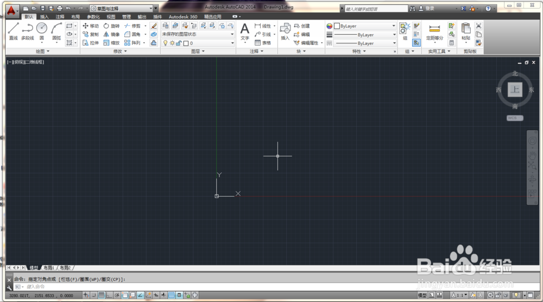Image resolution: width=543 pixels, height=302 pixels.
Task: Click the Mirror (镜像) tool
Action: [111, 34]
